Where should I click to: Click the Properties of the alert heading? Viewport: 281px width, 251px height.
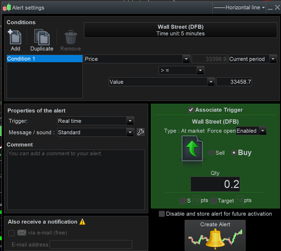[36, 111]
